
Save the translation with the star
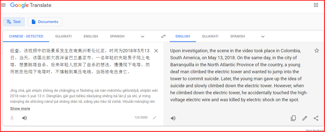[x=317, y=51]
